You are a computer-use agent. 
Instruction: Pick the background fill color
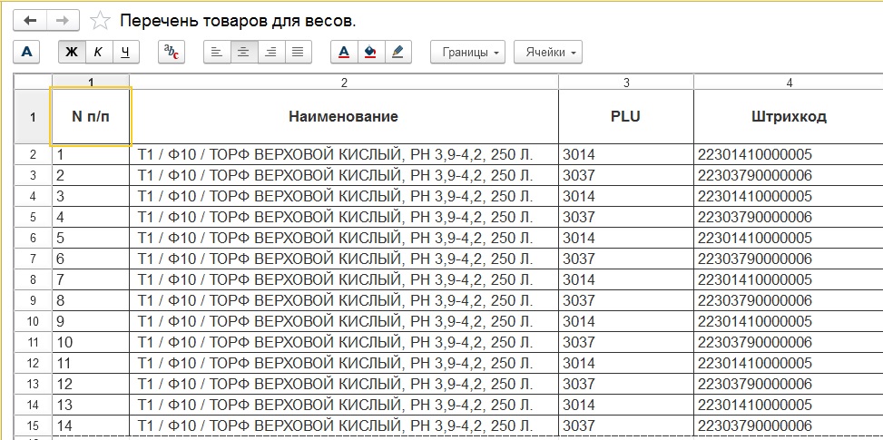(x=370, y=53)
